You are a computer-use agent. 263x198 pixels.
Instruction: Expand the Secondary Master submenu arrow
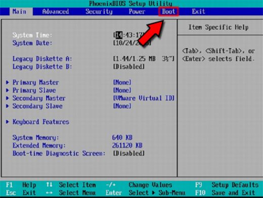coord(8,98)
